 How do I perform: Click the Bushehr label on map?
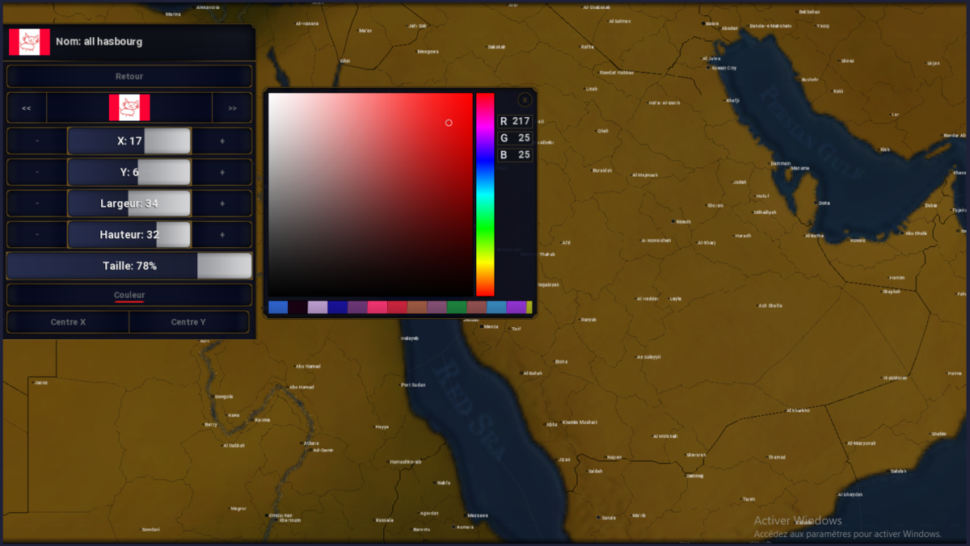pyautogui.click(x=809, y=79)
